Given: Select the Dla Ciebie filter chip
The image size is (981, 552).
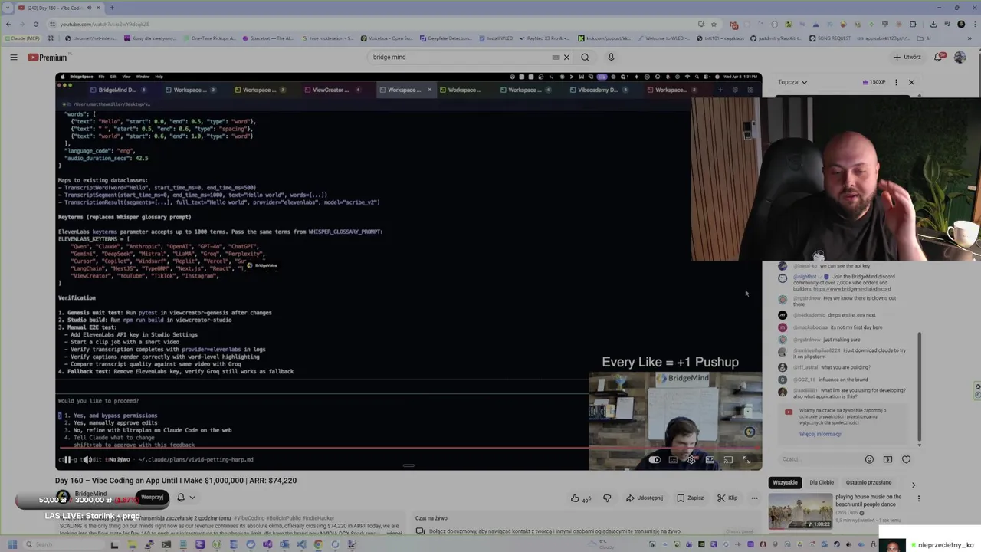Looking at the screenshot, I should [x=822, y=482].
